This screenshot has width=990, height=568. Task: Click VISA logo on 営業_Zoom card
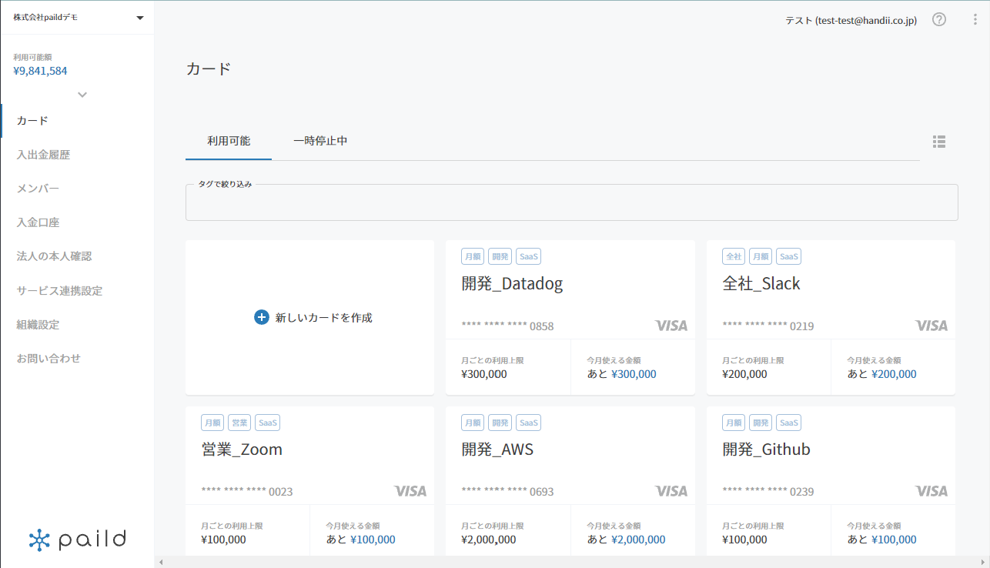[x=410, y=491]
